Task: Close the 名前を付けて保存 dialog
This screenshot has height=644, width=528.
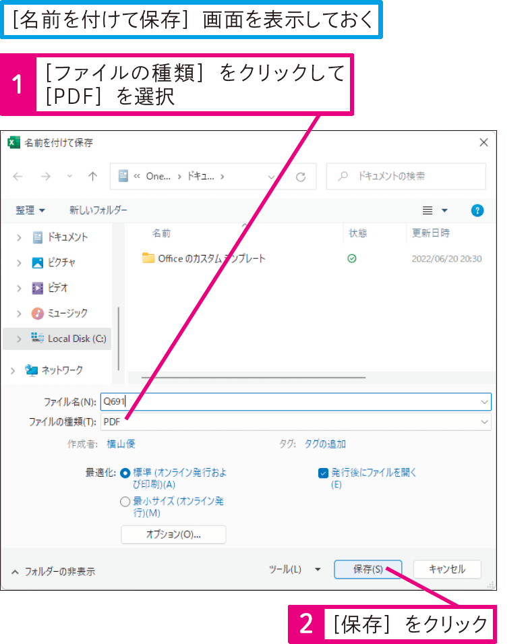Action: 483,142
